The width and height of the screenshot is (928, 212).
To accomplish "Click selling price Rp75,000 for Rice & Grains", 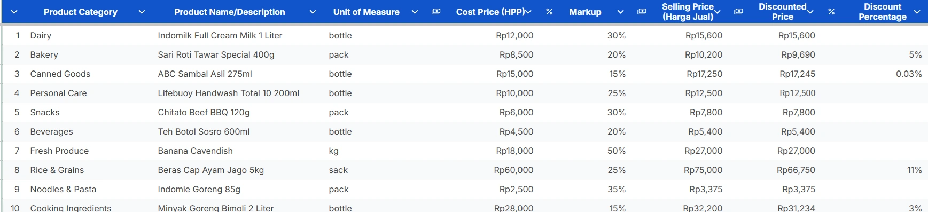I will pos(703,170).
